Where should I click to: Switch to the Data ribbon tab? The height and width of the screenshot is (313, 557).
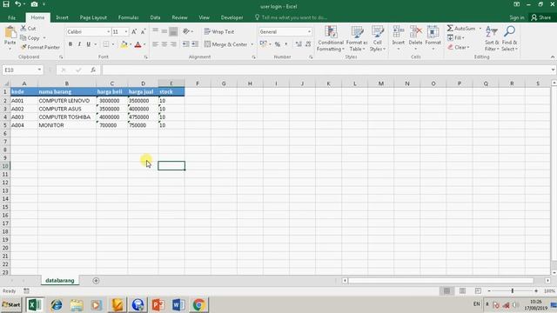pyautogui.click(x=155, y=17)
